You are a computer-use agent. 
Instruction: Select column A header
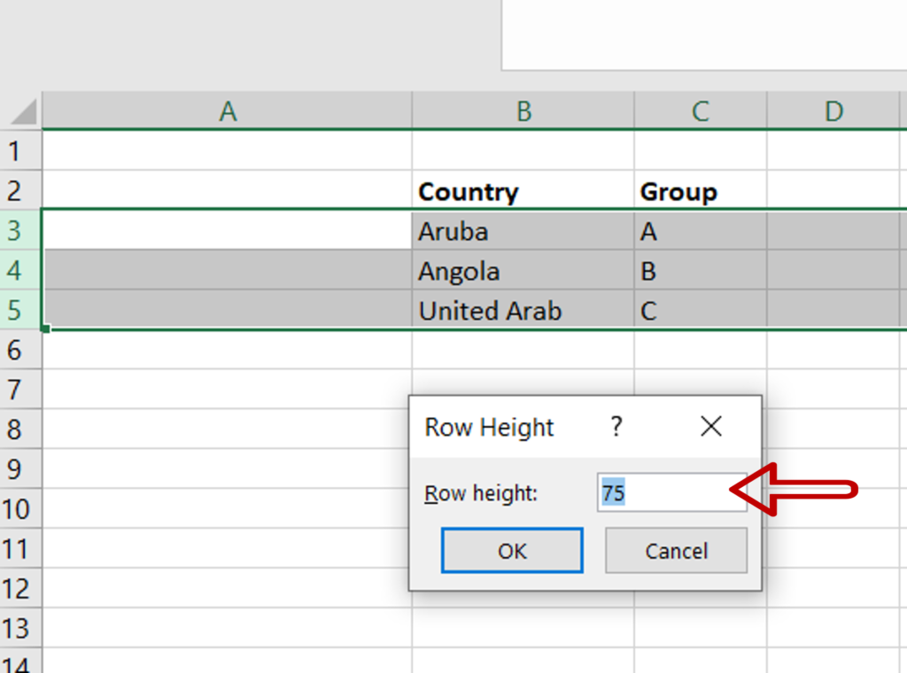(228, 112)
